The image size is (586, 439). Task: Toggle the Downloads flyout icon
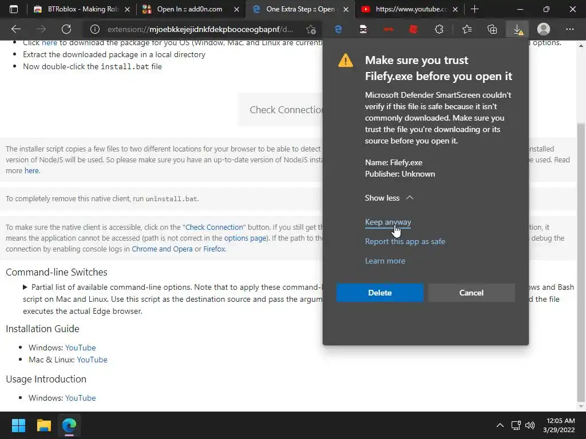point(518,29)
